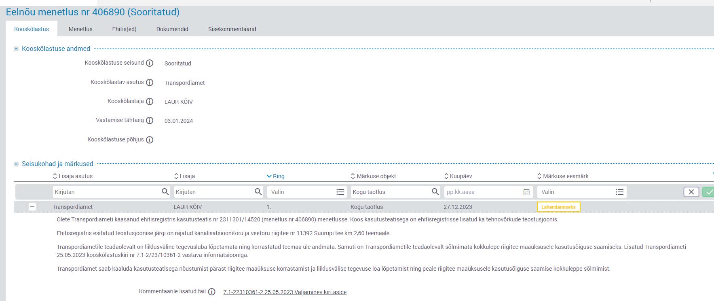The image size is (714, 301).
Task: Collapse the Transportiamet comment row
Action: 32,207
